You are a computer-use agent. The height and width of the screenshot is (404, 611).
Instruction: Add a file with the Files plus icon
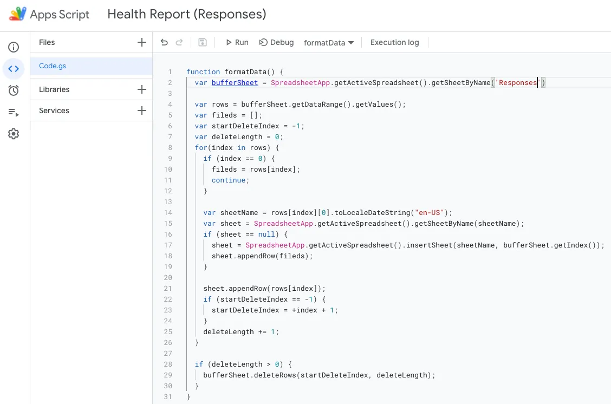[142, 42]
